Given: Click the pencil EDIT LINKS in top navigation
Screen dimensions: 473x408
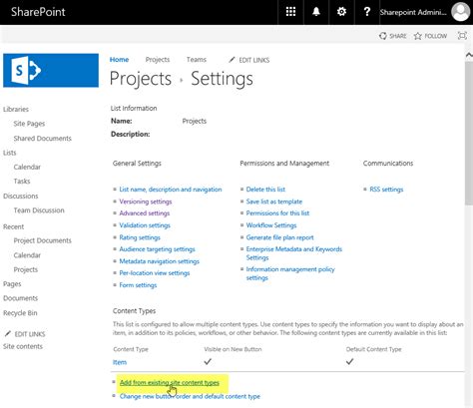Looking at the screenshot, I should click(x=249, y=60).
